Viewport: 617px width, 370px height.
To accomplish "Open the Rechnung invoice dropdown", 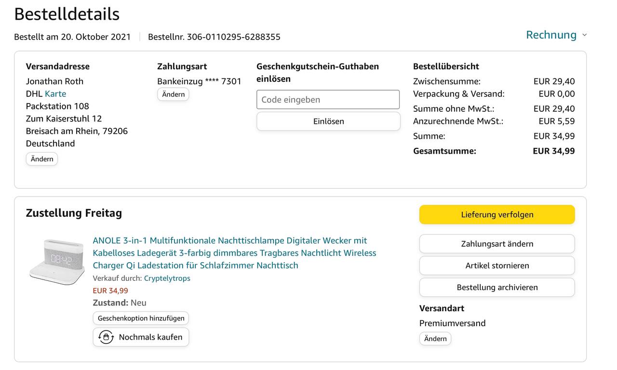I will click(551, 35).
